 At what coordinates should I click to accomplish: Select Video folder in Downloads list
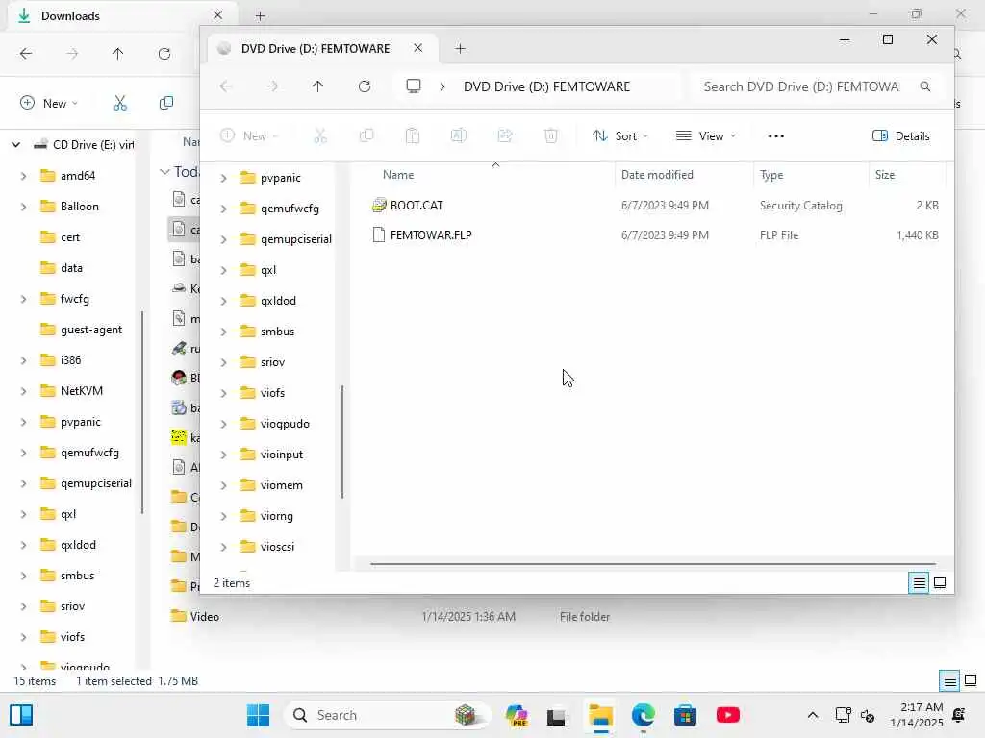pos(204,617)
